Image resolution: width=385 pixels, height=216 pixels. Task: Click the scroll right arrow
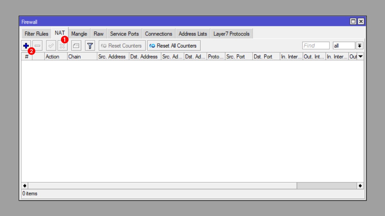[360, 186]
